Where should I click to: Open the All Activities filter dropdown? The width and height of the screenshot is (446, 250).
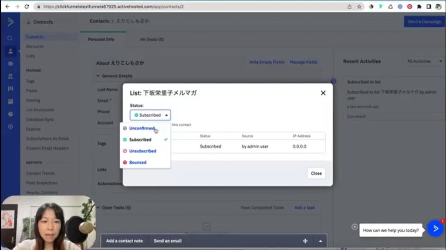pos(424,61)
